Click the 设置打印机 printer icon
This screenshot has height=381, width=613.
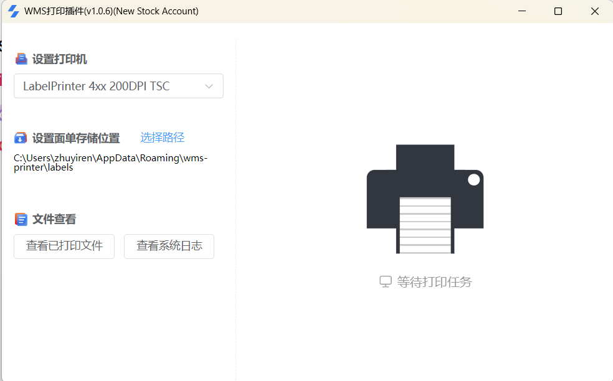[x=21, y=59]
